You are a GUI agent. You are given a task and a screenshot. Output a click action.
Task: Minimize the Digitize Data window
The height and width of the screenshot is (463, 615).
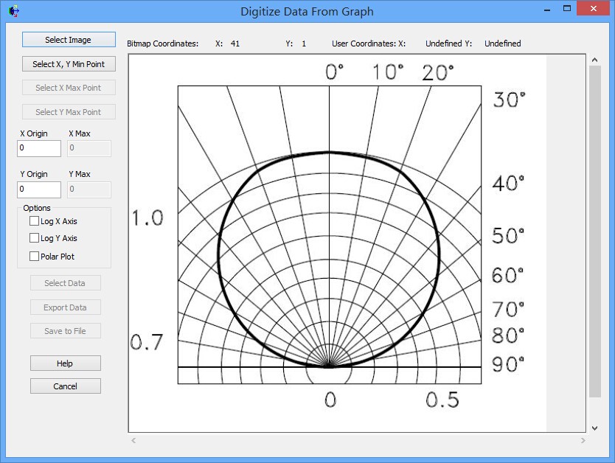[x=547, y=10]
